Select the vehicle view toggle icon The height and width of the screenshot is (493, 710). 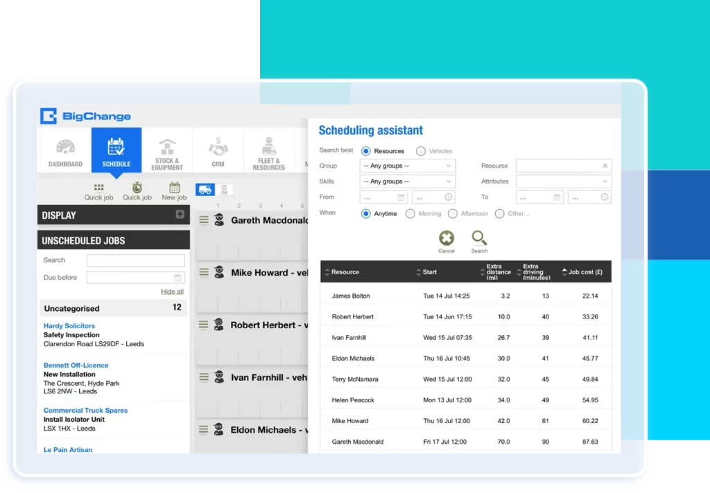click(205, 188)
